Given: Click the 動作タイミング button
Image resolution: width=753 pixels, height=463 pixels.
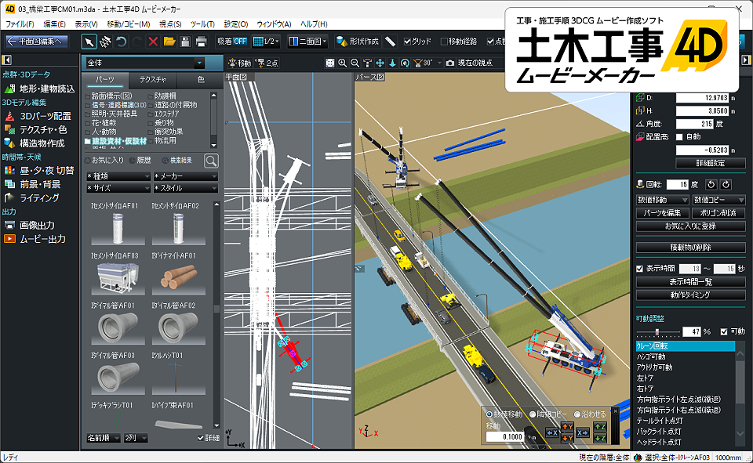Looking at the screenshot, I should click(689, 295).
